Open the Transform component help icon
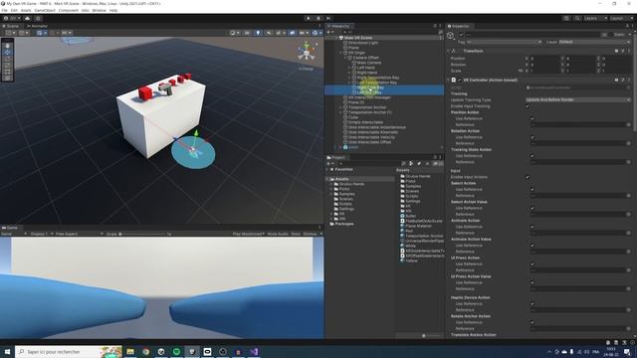637x358 pixels. click(616, 51)
